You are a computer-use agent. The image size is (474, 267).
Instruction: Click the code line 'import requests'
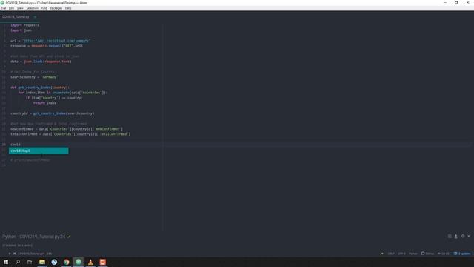pyautogui.click(x=24, y=25)
